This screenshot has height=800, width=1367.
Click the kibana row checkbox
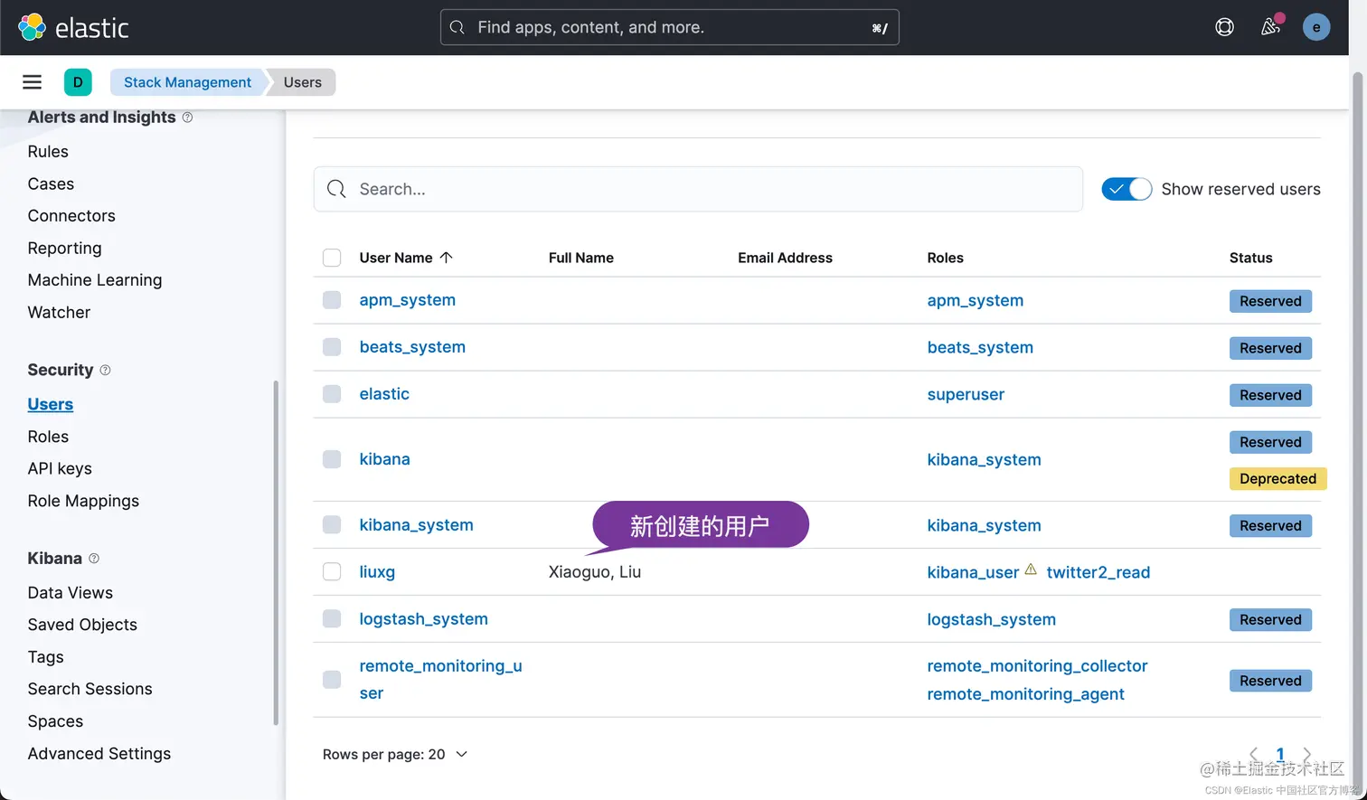pos(332,459)
